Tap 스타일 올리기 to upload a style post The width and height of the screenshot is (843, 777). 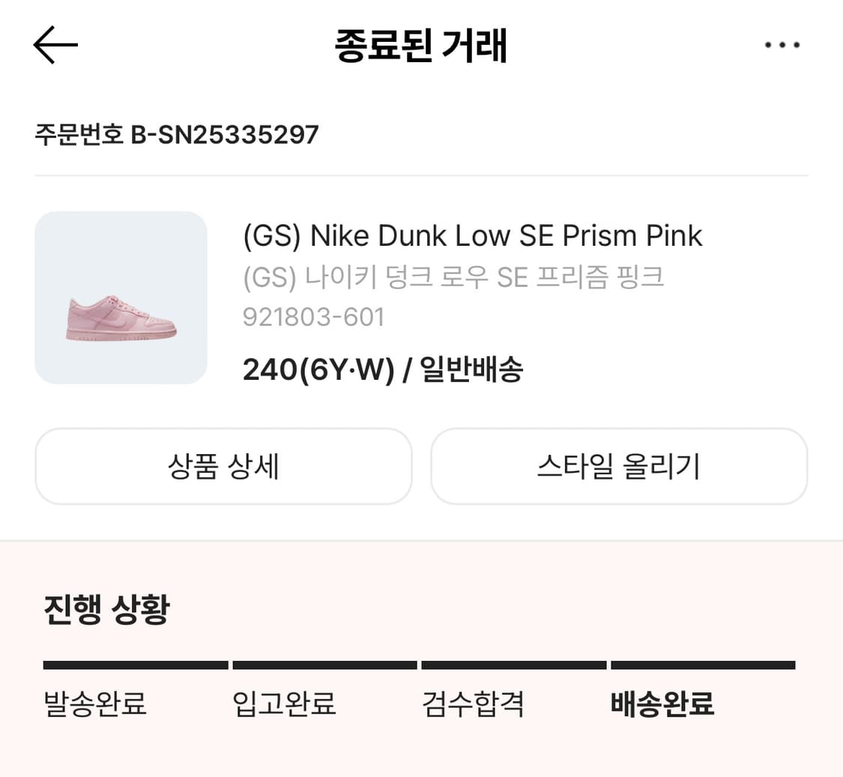click(x=619, y=466)
